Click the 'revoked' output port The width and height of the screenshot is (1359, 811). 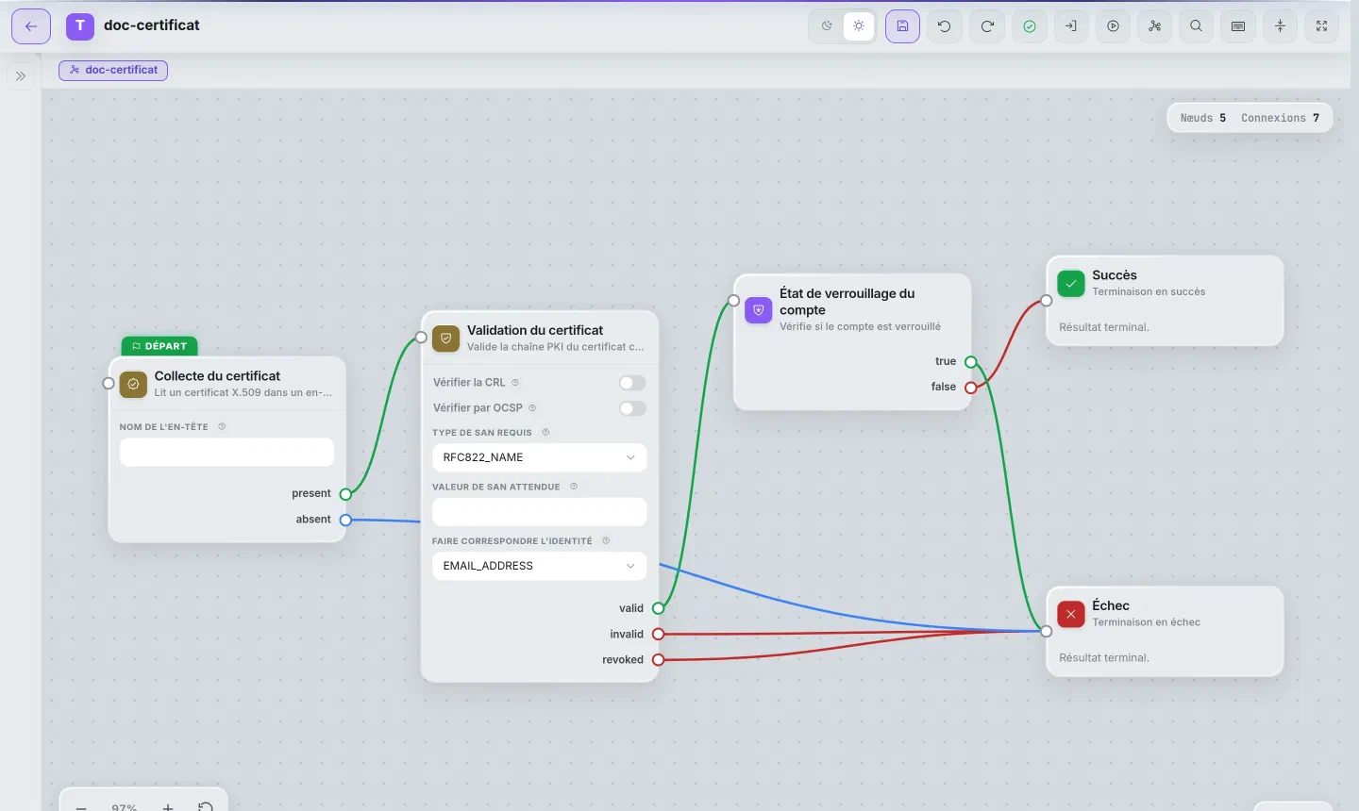coord(659,660)
